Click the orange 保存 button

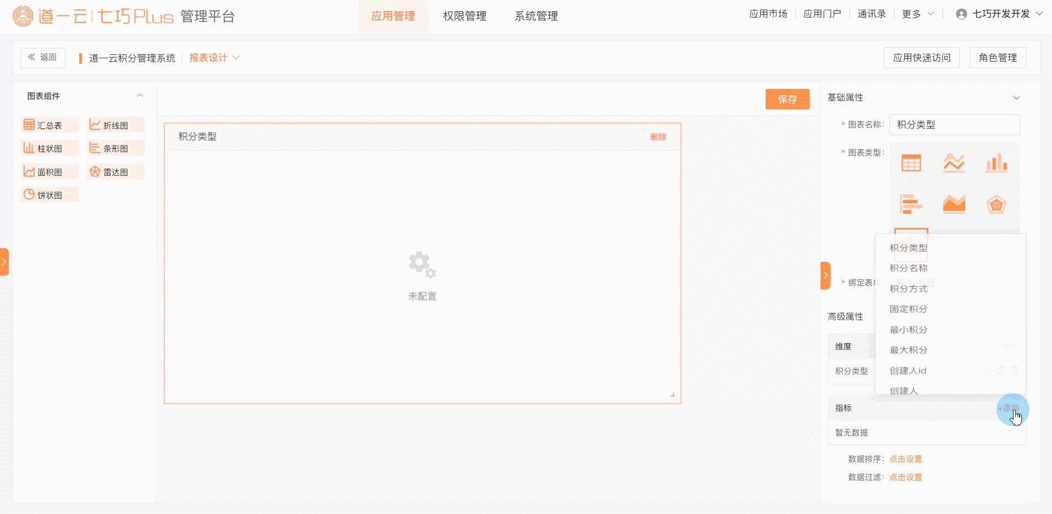click(x=787, y=99)
